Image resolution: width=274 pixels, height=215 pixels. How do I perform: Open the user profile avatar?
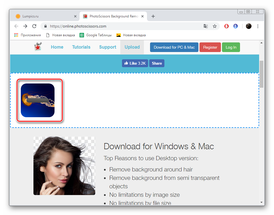pyautogui.click(x=249, y=26)
